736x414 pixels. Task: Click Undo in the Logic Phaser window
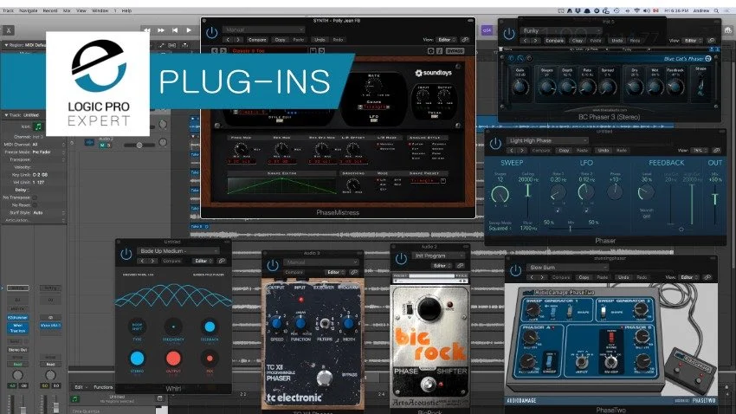[x=604, y=150]
